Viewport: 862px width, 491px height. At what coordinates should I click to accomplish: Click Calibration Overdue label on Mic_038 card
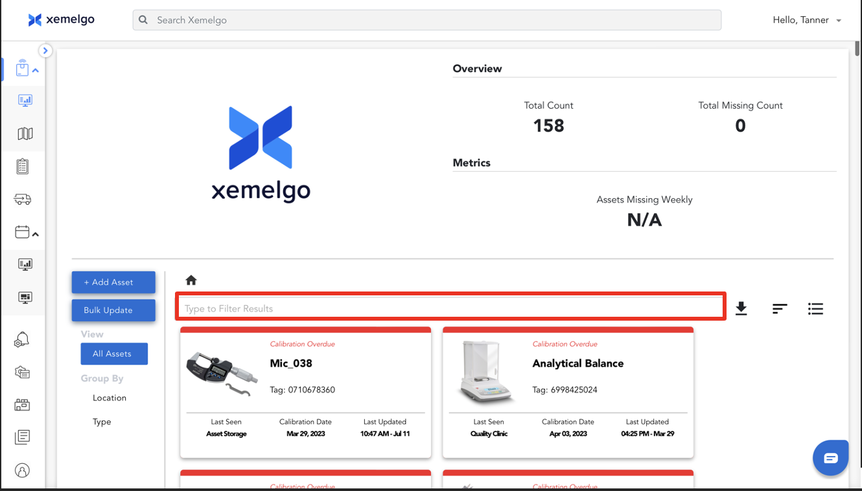pyautogui.click(x=302, y=344)
